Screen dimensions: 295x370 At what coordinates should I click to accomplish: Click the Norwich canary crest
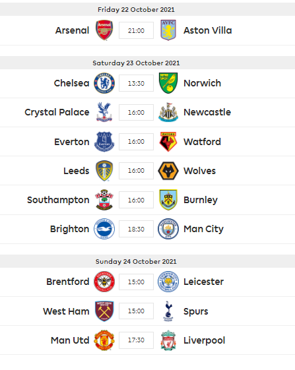tap(168, 83)
